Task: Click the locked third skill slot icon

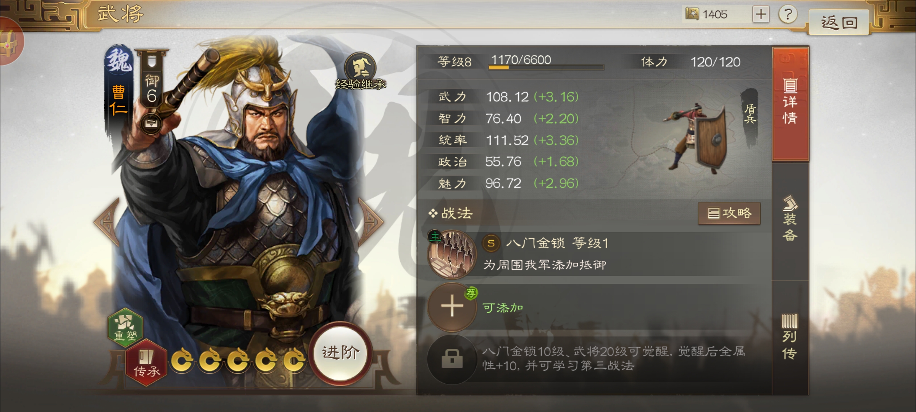Action: (452, 359)
